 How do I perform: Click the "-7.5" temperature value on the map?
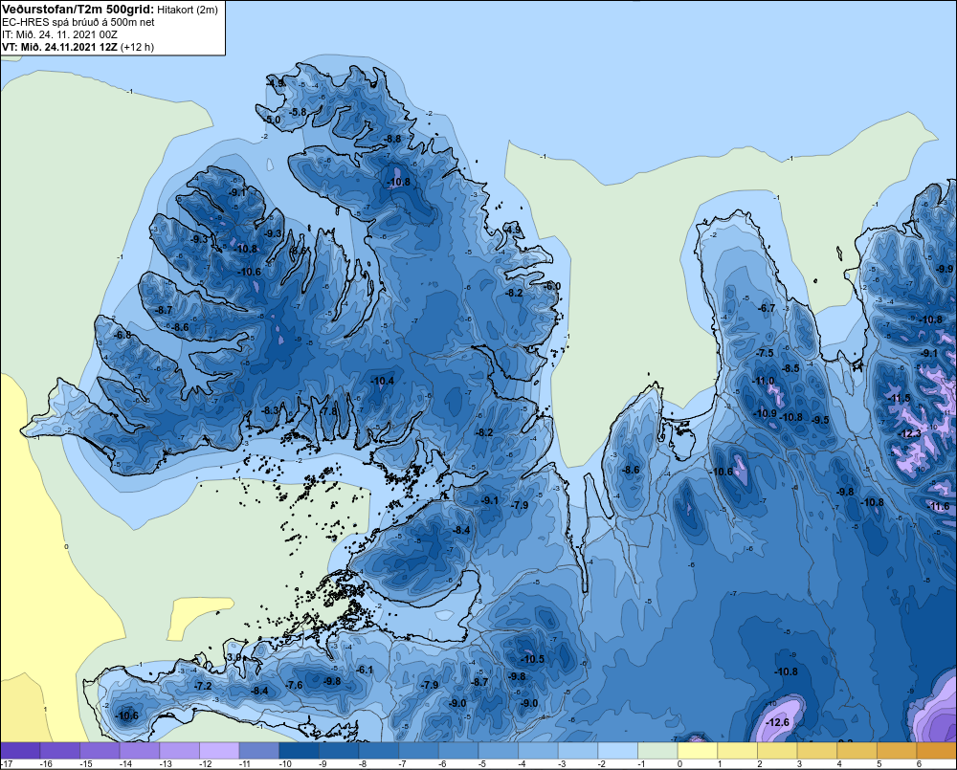pos(765,353)
